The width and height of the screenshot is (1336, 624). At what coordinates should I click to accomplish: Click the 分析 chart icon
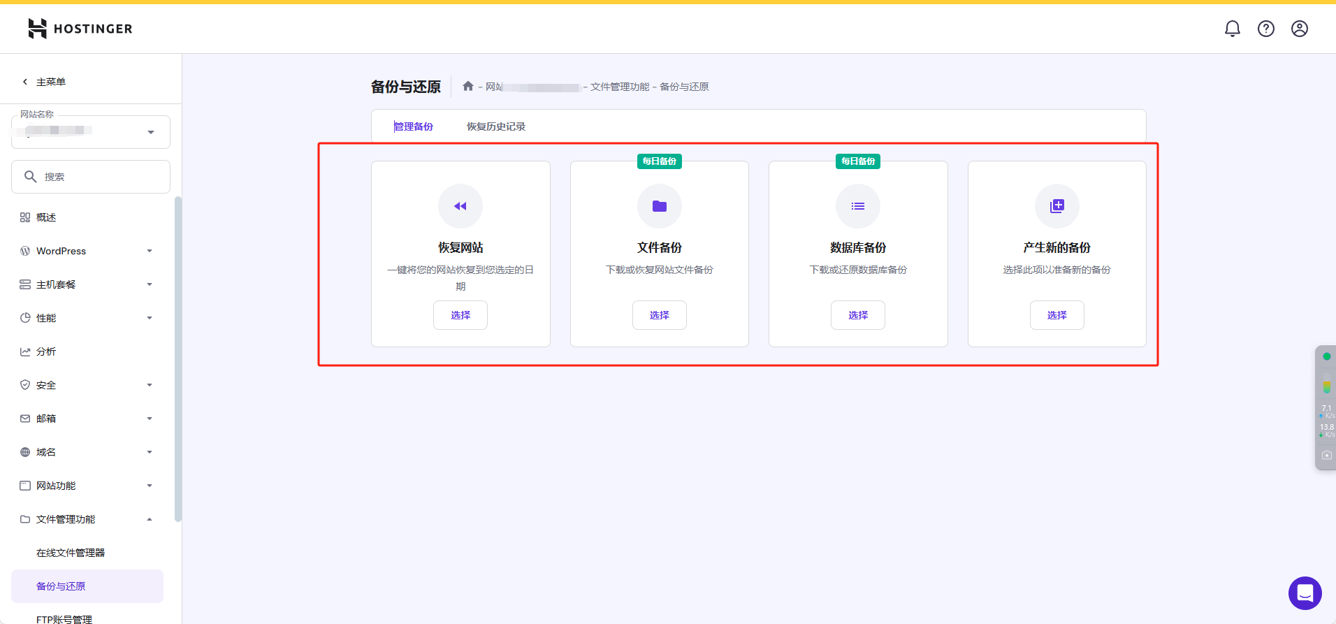(25, 351)
